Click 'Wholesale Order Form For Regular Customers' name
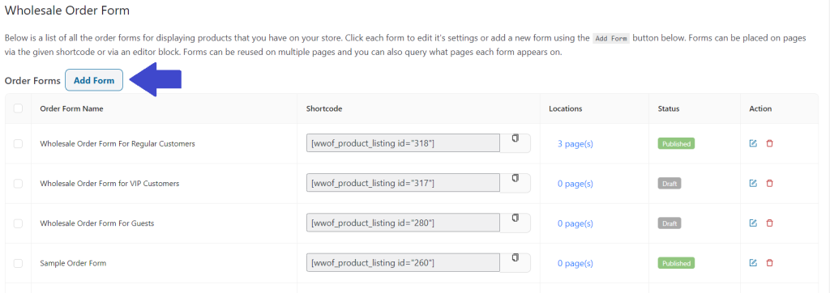 click(x=118, y=143)
